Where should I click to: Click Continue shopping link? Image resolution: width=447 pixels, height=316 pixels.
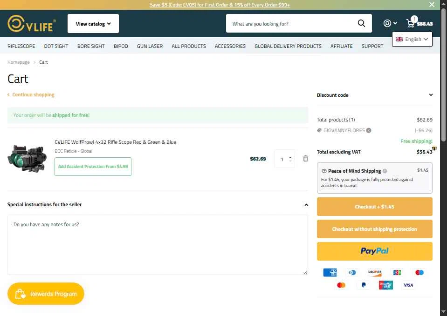pyautogui.click(x=31, y=94)
